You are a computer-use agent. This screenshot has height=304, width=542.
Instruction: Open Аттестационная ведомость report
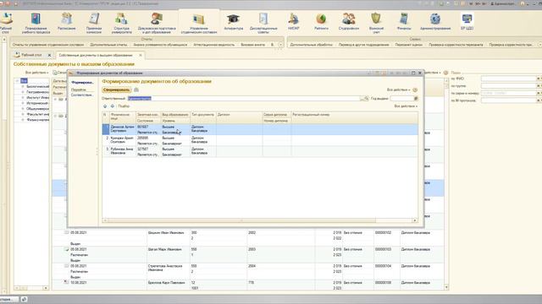214,45
